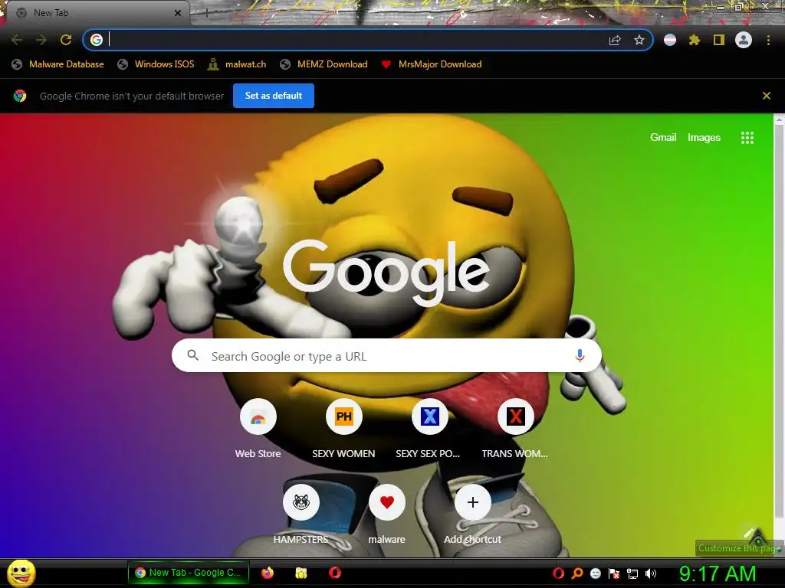Reload the page with the refresh icon
Screen dimensions: 785x588
[66, 40]
